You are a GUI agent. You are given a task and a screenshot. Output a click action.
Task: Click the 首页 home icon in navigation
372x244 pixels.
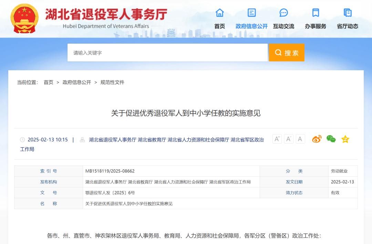219,13
